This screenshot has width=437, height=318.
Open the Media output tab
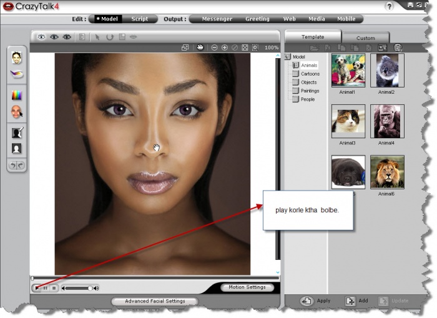click(x=317, y=19)
